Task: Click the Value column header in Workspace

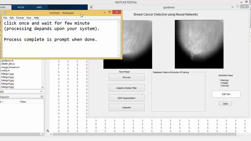Action: click(x=23, y=102)
